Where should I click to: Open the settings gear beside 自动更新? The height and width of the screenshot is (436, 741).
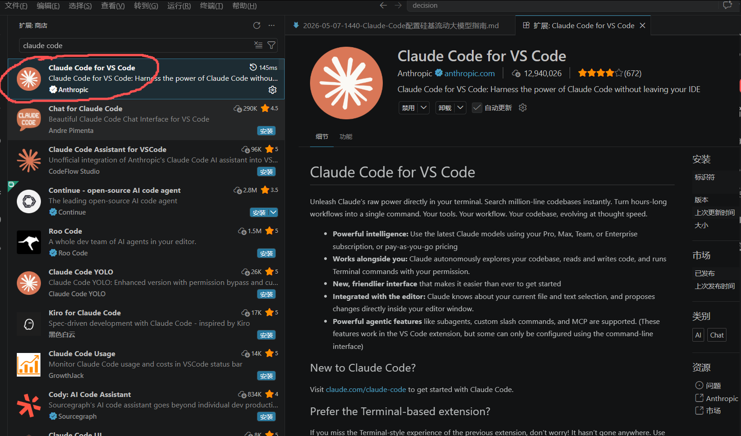coord(523,108)
